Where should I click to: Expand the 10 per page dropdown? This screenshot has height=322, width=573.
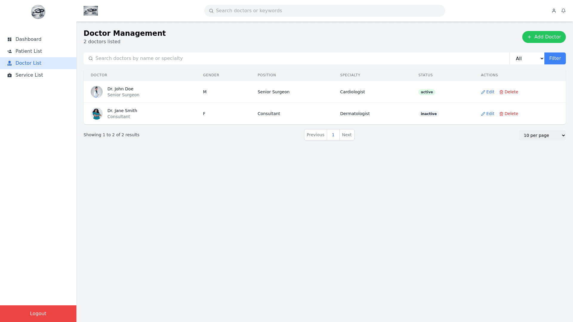542,135
